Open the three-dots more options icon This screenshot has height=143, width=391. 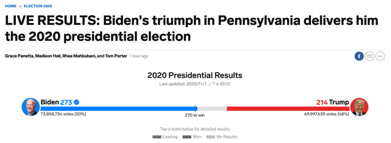pyautogui.click(x=380, y=56)
